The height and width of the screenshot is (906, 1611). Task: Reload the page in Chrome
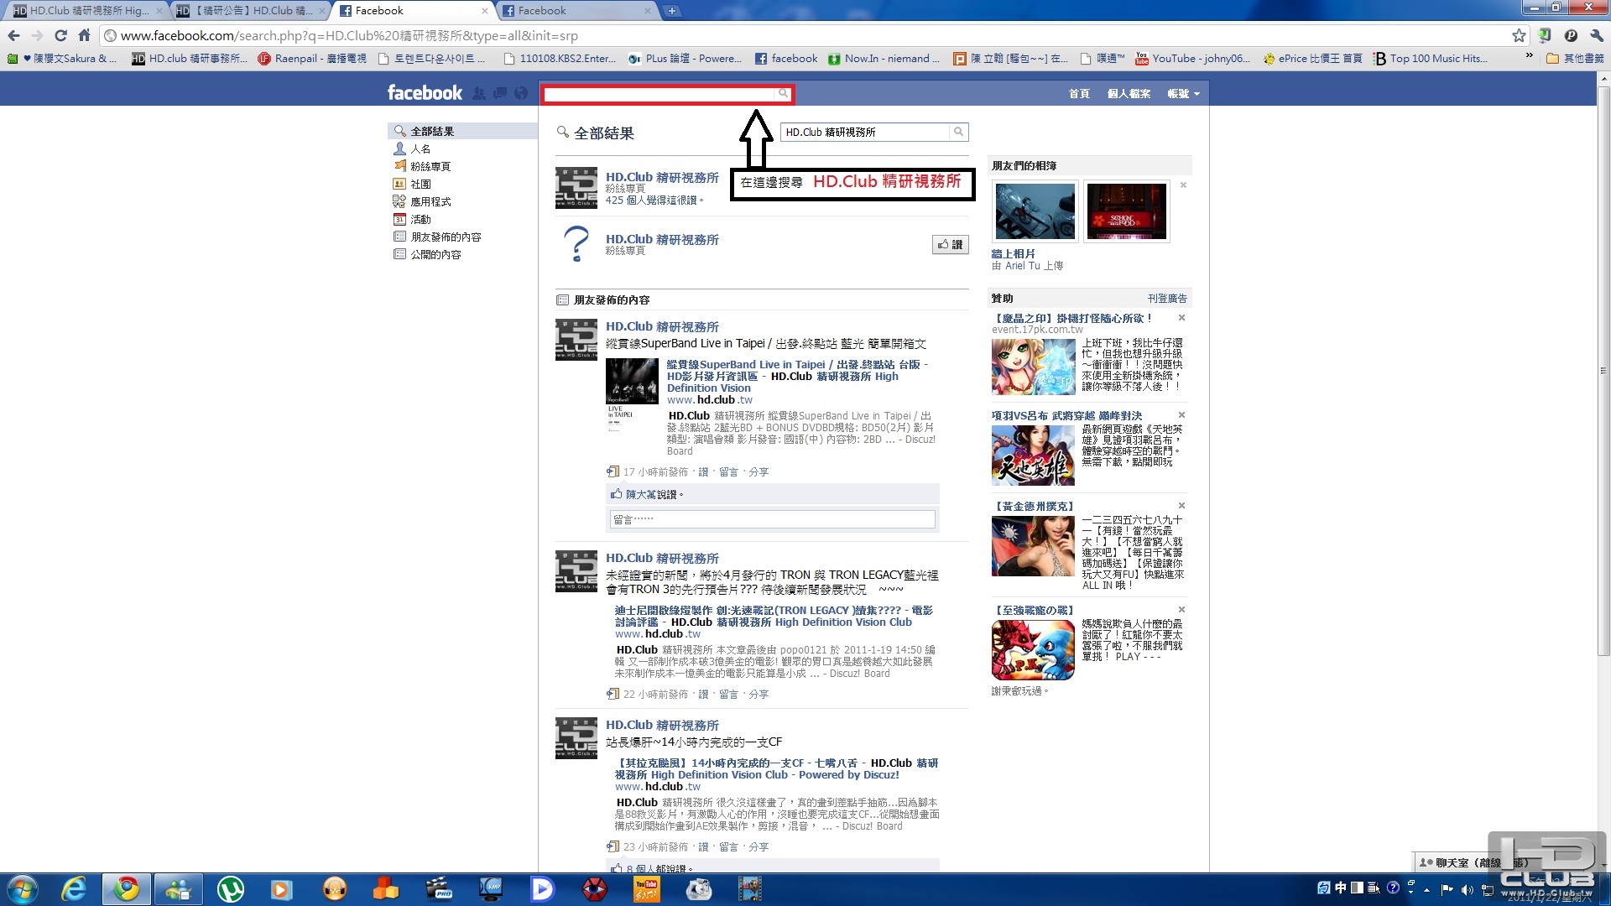60,35
